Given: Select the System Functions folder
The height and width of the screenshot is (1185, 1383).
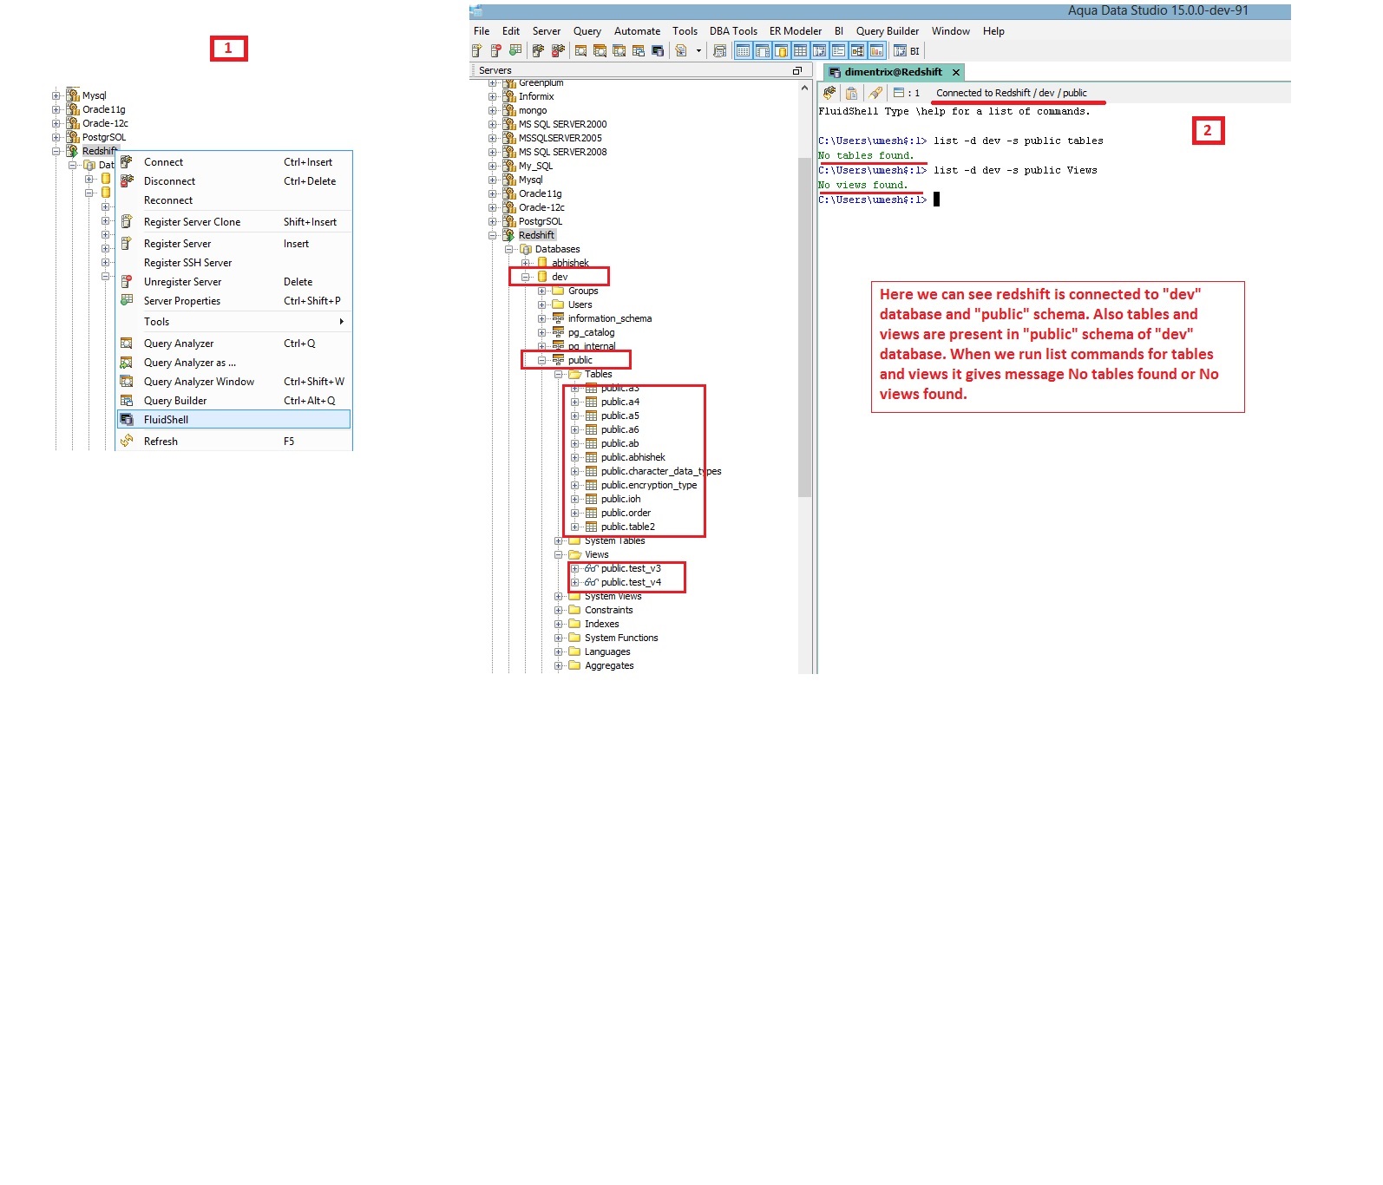Looking at the screenshot, I should 621,638.
